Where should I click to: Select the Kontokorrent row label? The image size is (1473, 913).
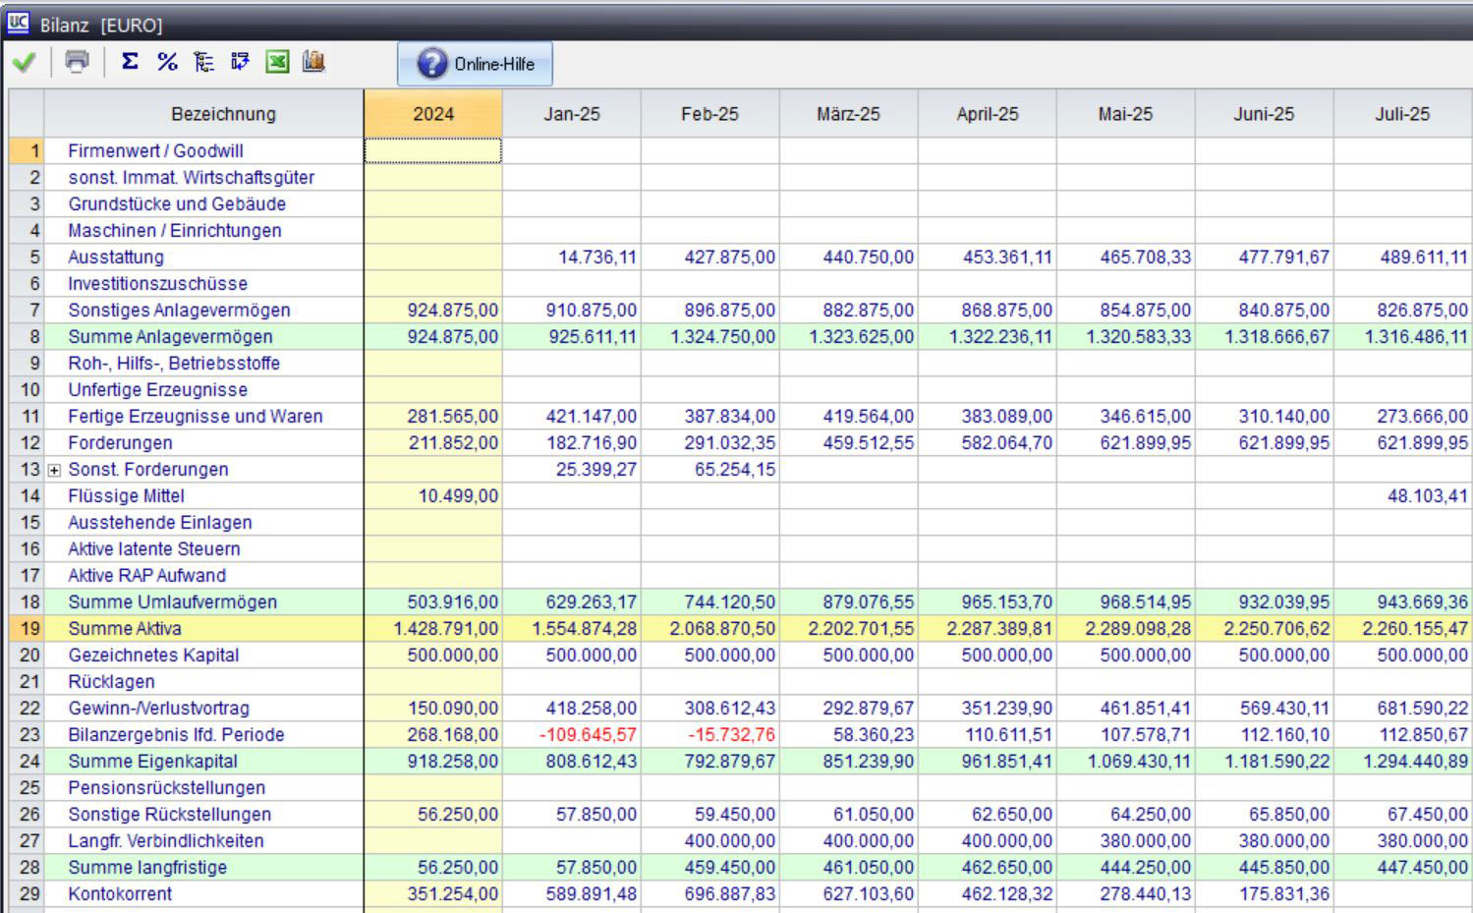(x=120, y=894)
